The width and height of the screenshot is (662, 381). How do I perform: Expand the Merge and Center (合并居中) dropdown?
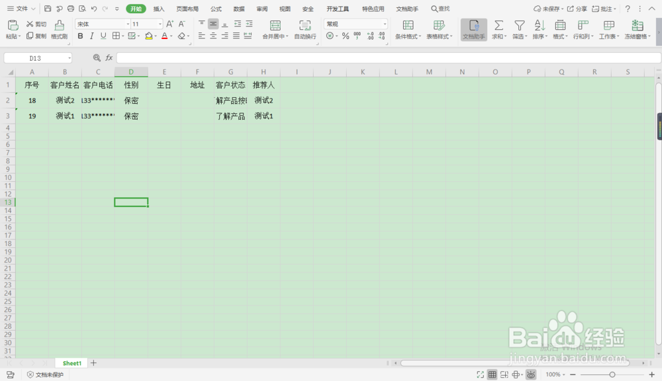pos(287,36)
